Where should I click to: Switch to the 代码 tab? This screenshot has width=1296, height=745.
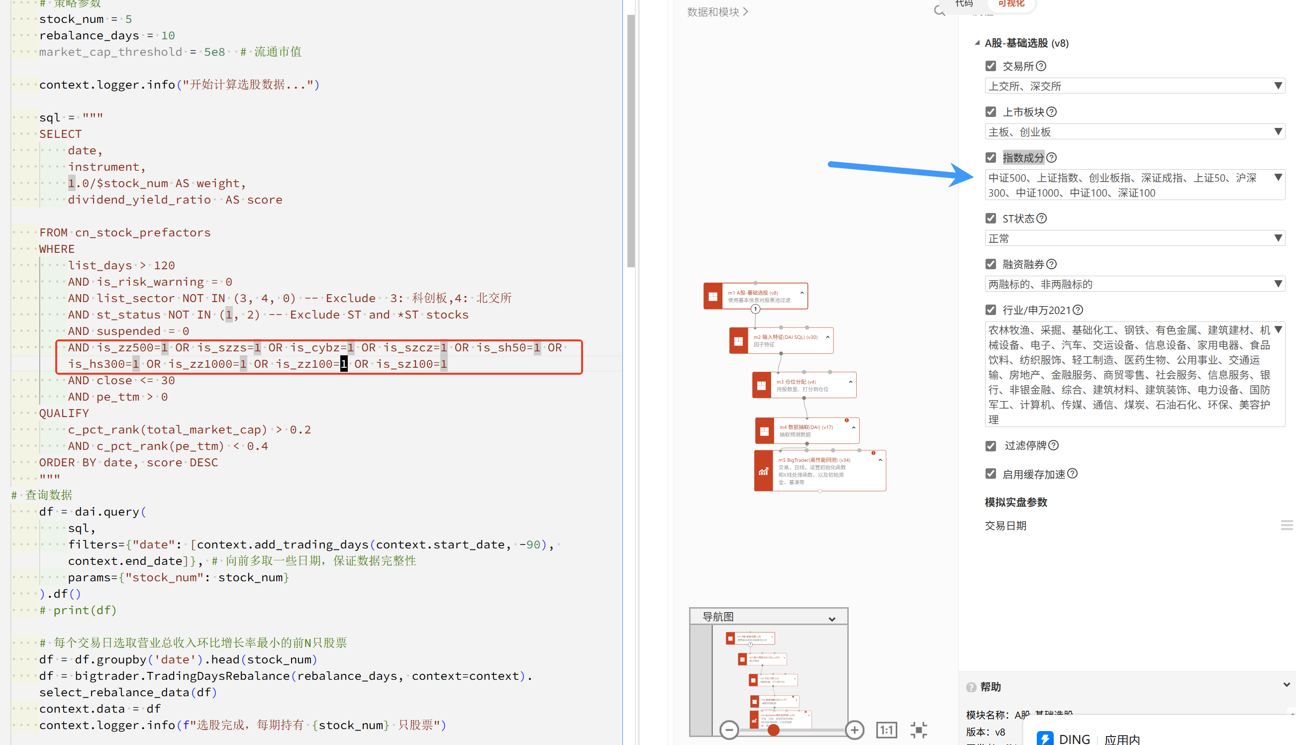tap(964, 4)
